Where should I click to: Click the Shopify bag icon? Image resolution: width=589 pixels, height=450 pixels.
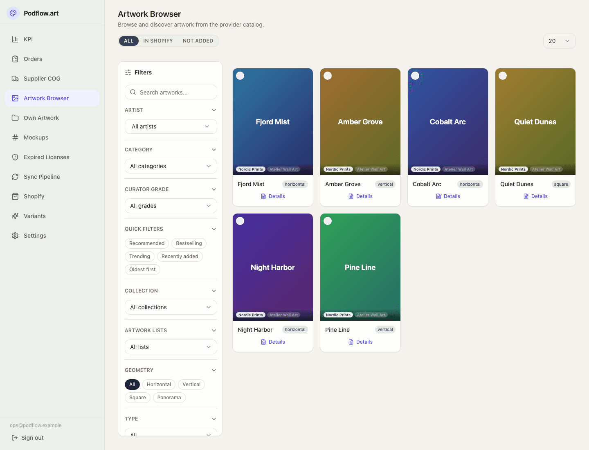[x=15, y=196]
